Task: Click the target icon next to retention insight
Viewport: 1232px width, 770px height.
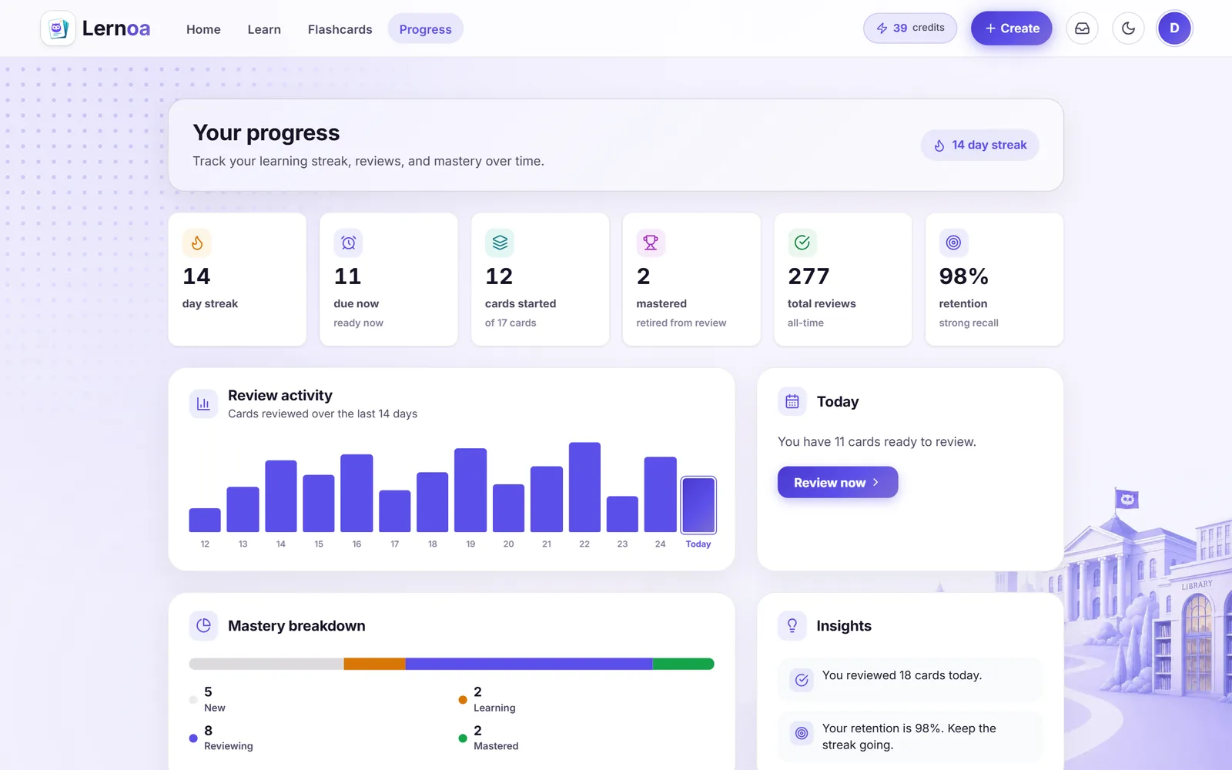Action: coord(802,734)
